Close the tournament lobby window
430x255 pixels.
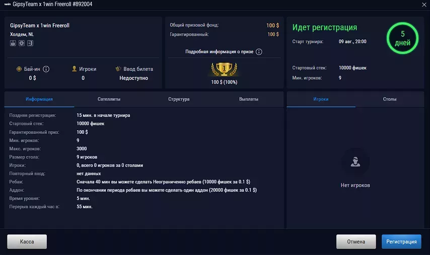click(424, 5)
